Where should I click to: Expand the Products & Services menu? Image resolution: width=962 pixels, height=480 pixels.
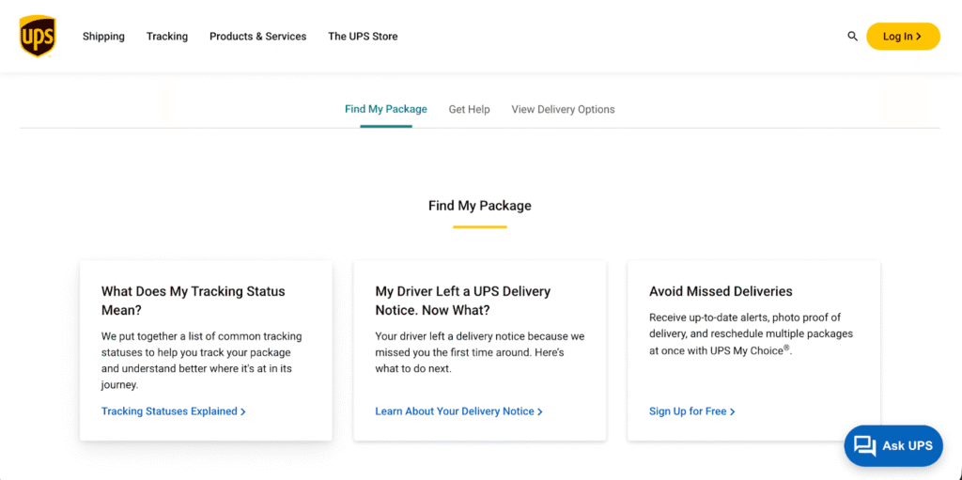pos(257,37)
